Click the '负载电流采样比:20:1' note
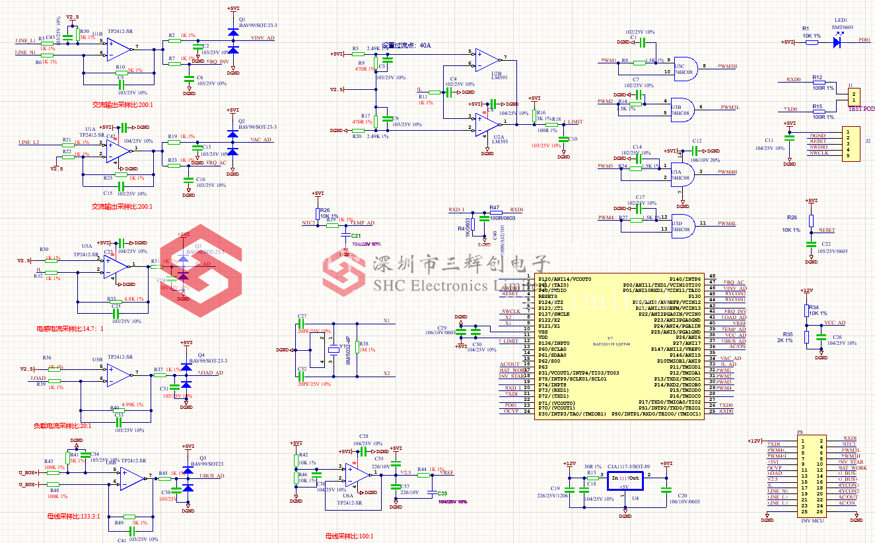The image size is (875, 543). (x=62, y=426)
